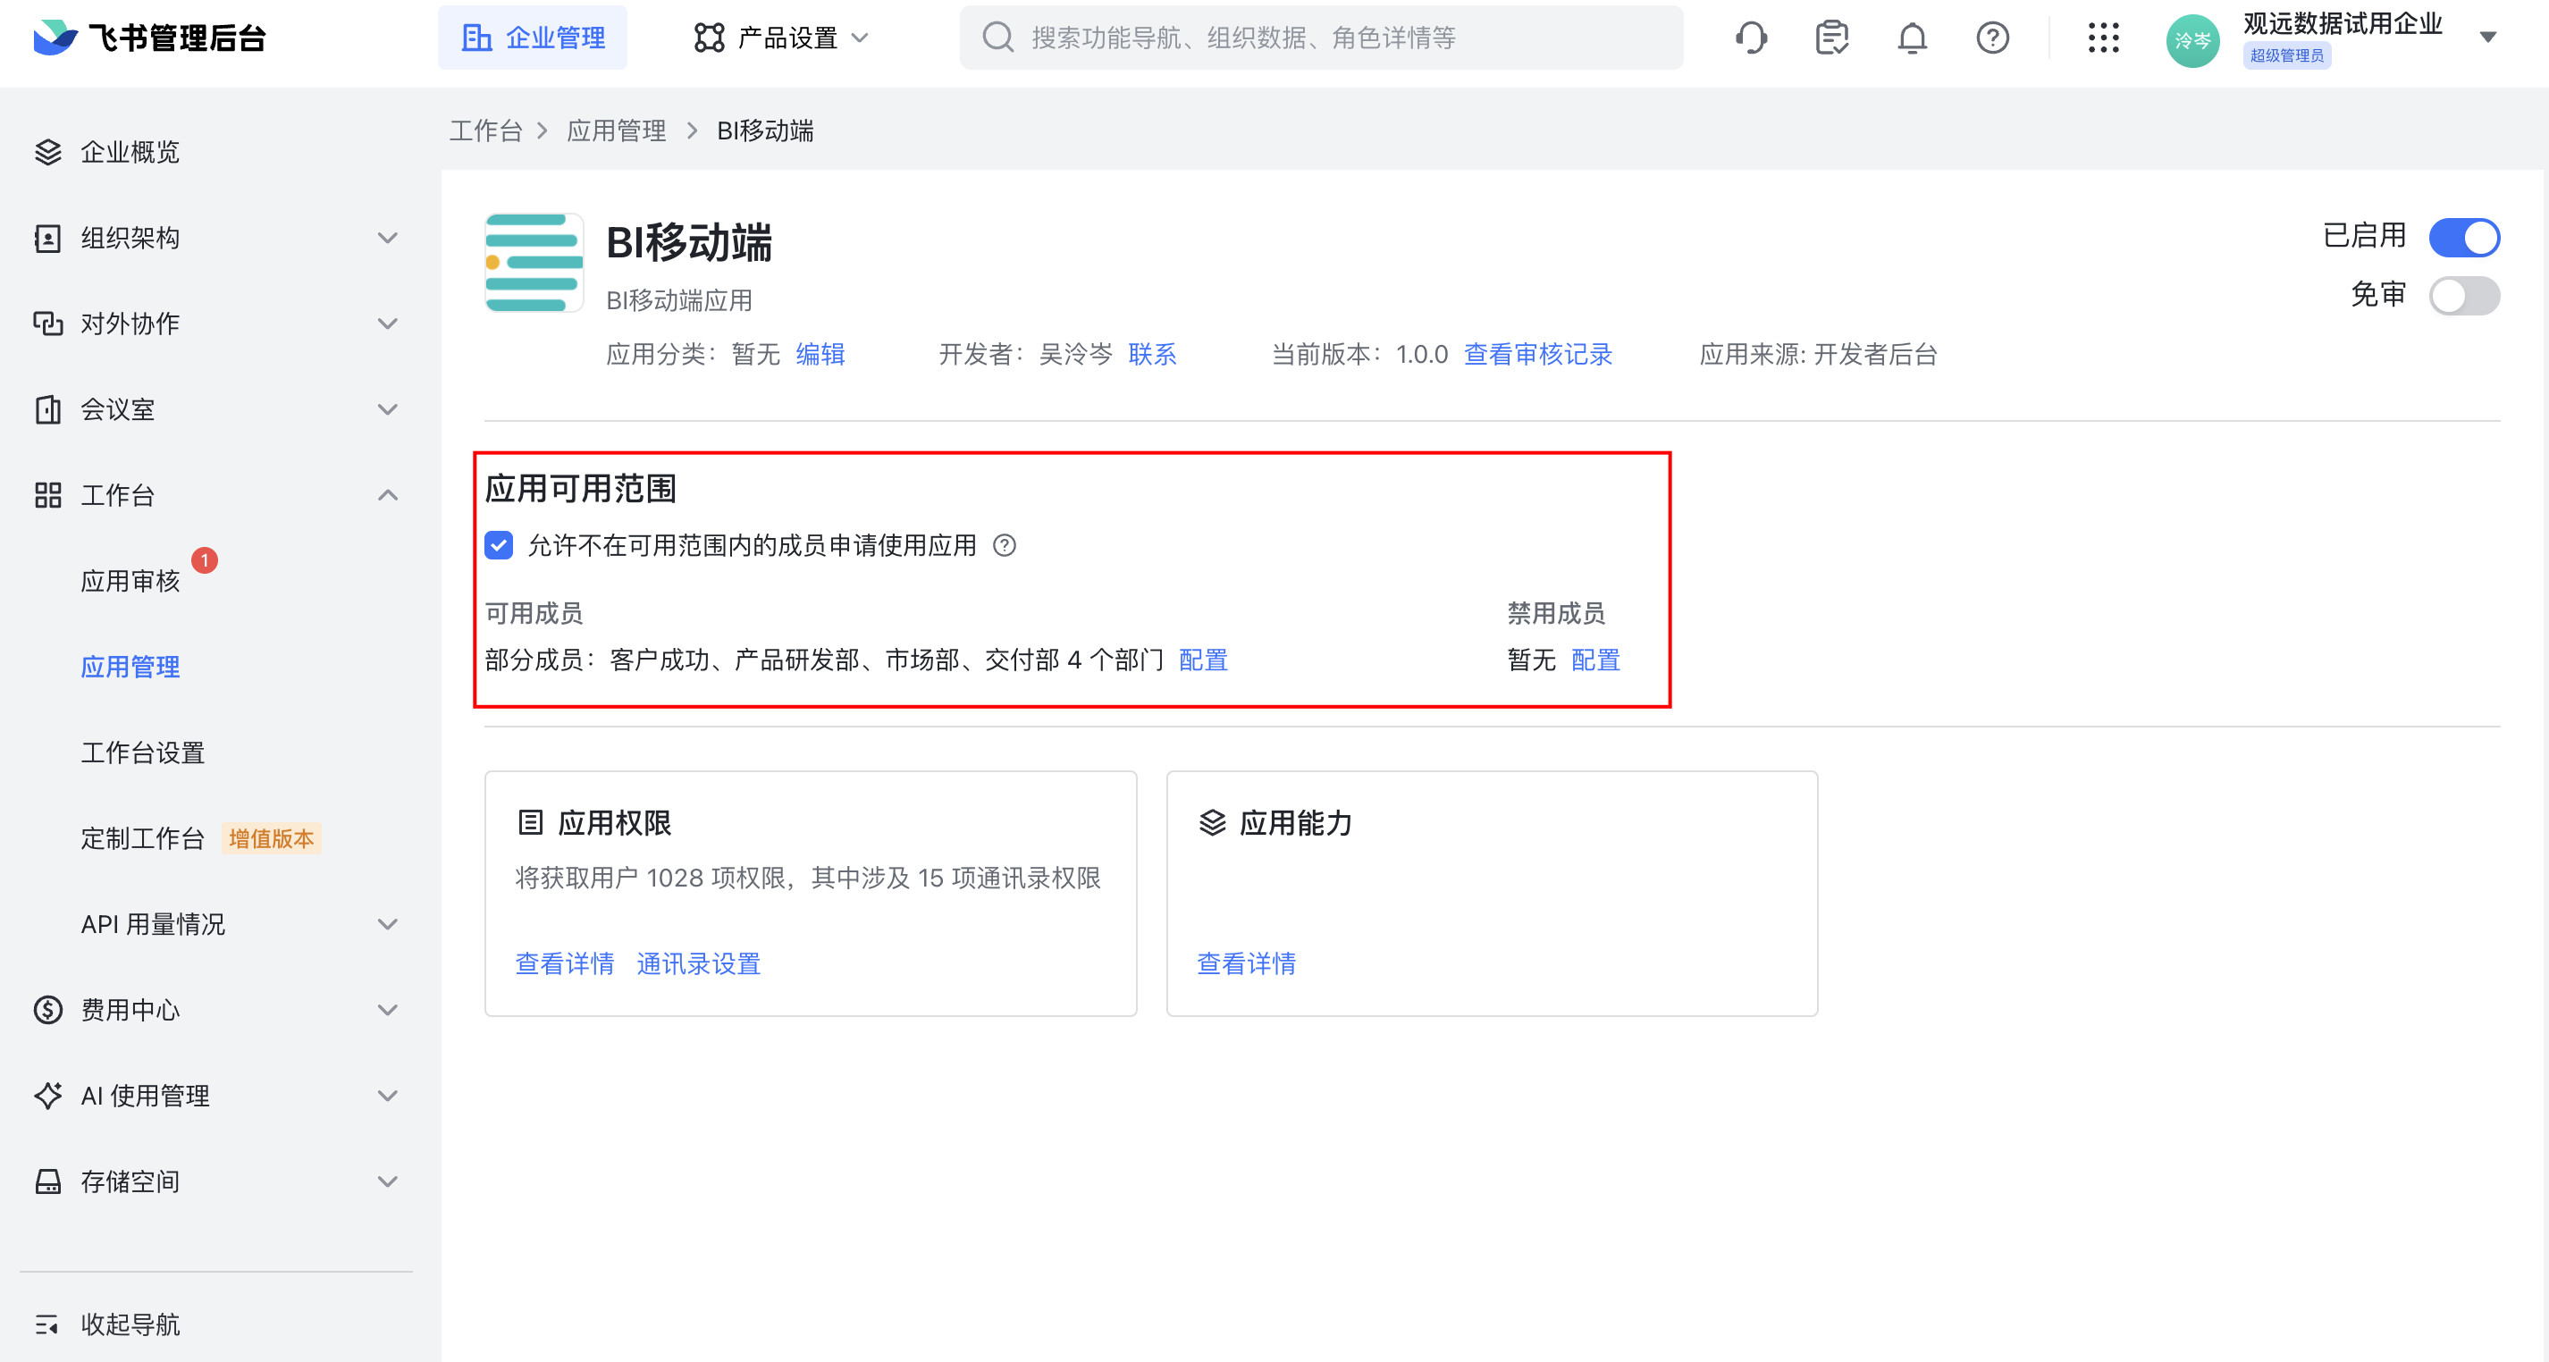Viewport: 2549px width, 1362px height.
Task: Open notifications bell icon
Action: tap(1912, 38)
